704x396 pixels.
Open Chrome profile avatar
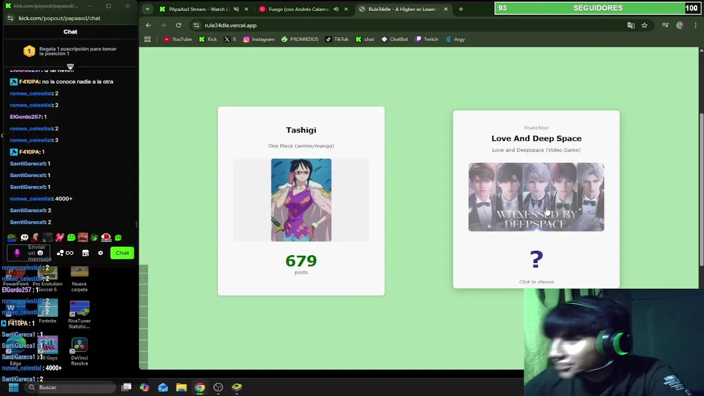(x=680, y=25)
